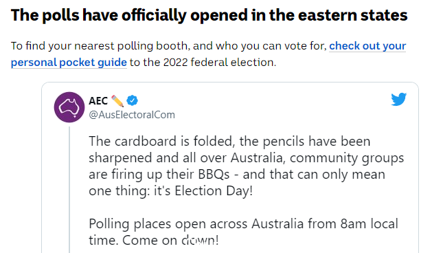Click 'Polling places open across Australia' paragraph
The width and height of the screenshot is (443, 253).
click(243, 232)
